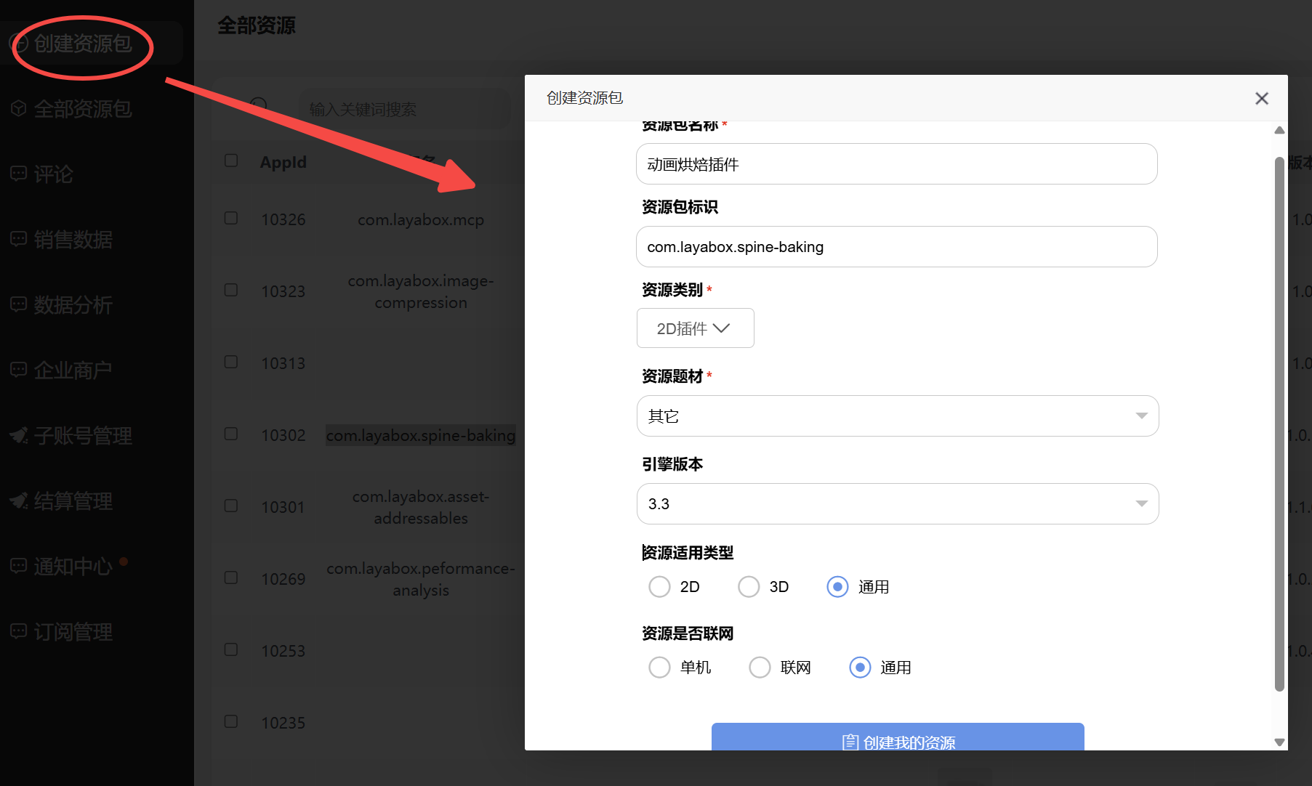
Task: Click the 销售数据 sidebar icon
Action: click(x=19, y=239)
